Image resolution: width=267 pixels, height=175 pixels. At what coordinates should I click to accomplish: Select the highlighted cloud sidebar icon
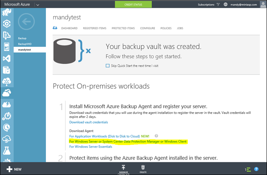[x=6, y=93]
